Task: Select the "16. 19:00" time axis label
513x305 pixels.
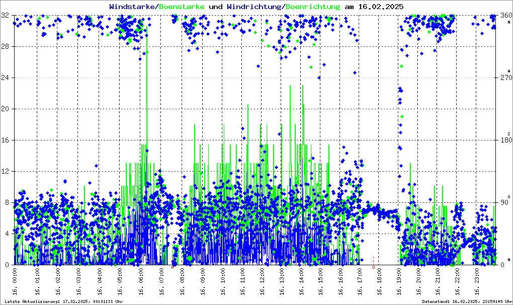Action: [x=399, y=281]
